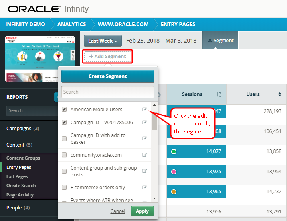Click the 14,232 users value

pyautogui.click(x=274, y=192)
